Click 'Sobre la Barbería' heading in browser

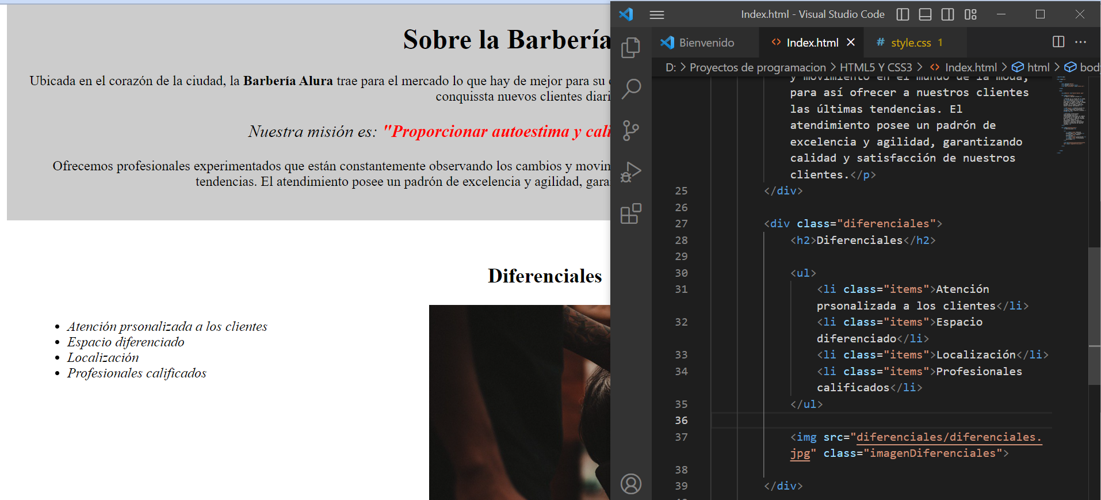tap(507, 40)
